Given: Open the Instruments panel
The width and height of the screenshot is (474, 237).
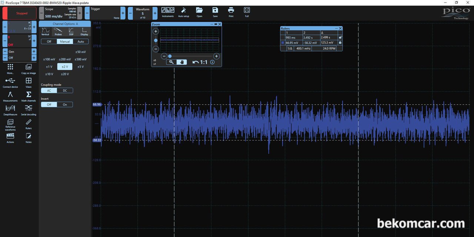Looking at the screenshot, I should tap(168, 12).
